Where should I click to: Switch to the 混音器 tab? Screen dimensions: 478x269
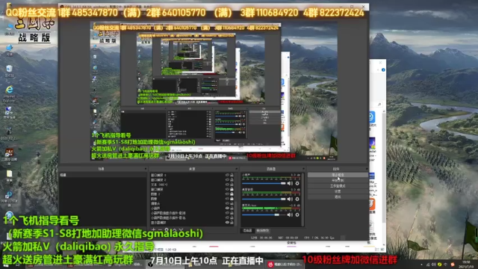pos(247,231)
